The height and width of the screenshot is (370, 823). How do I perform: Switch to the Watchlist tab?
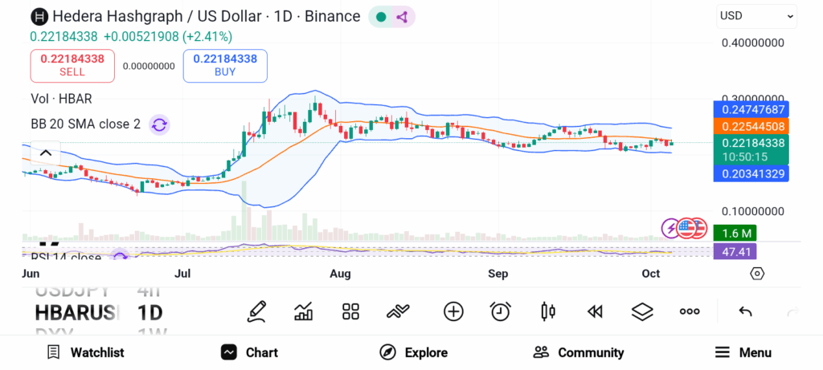(85, 352)
